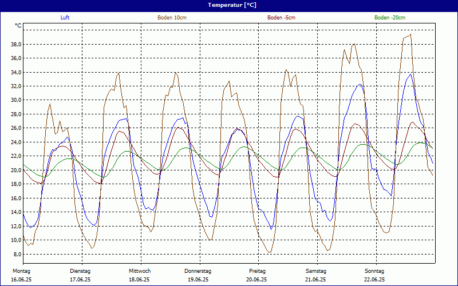Click the '16,0' y-axis value
Screen dimensions: 458x286
coord(17,198)
